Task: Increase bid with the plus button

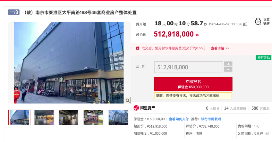Action: (x=228, y=64)
